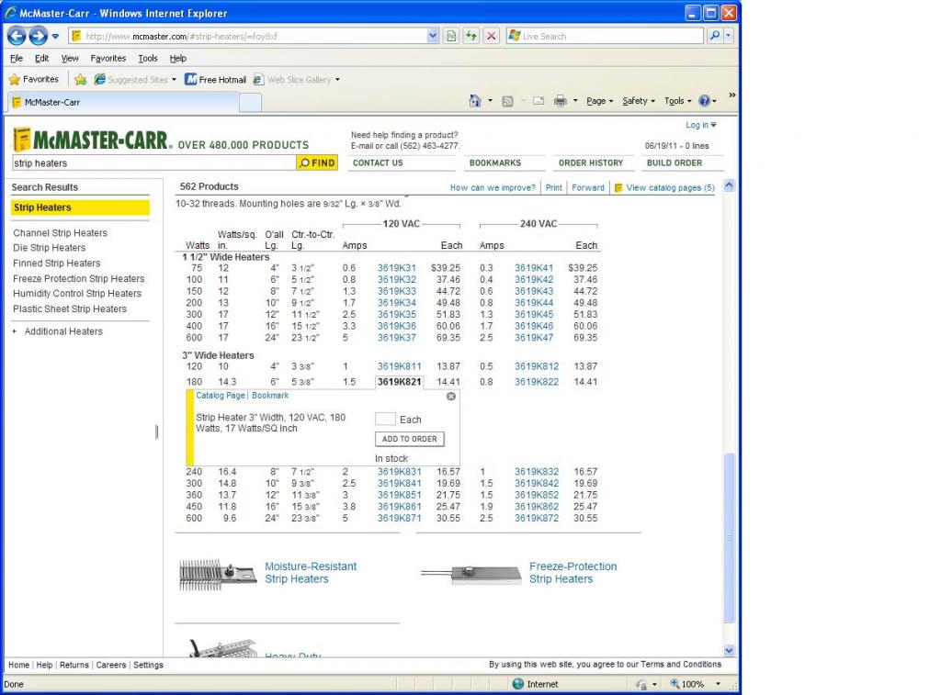Screen dimensions: 941x695
Task: Open Web Slice Gallery dropdown
Action: point(337,80)
